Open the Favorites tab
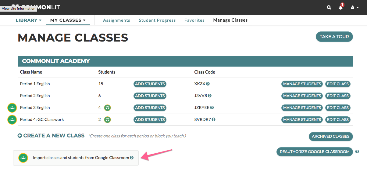This screenshot has width=367, height=175. 194,20
